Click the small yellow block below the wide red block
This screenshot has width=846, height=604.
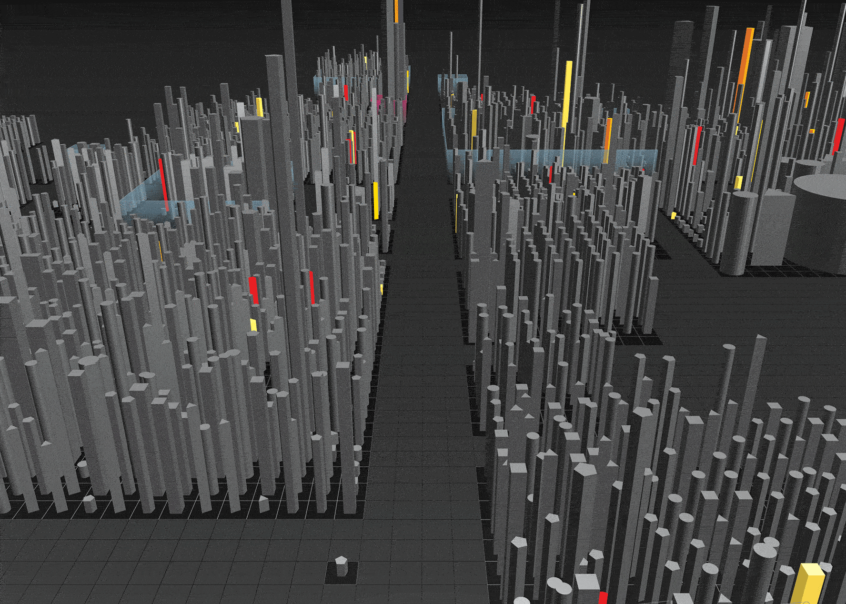coord(253,325)
